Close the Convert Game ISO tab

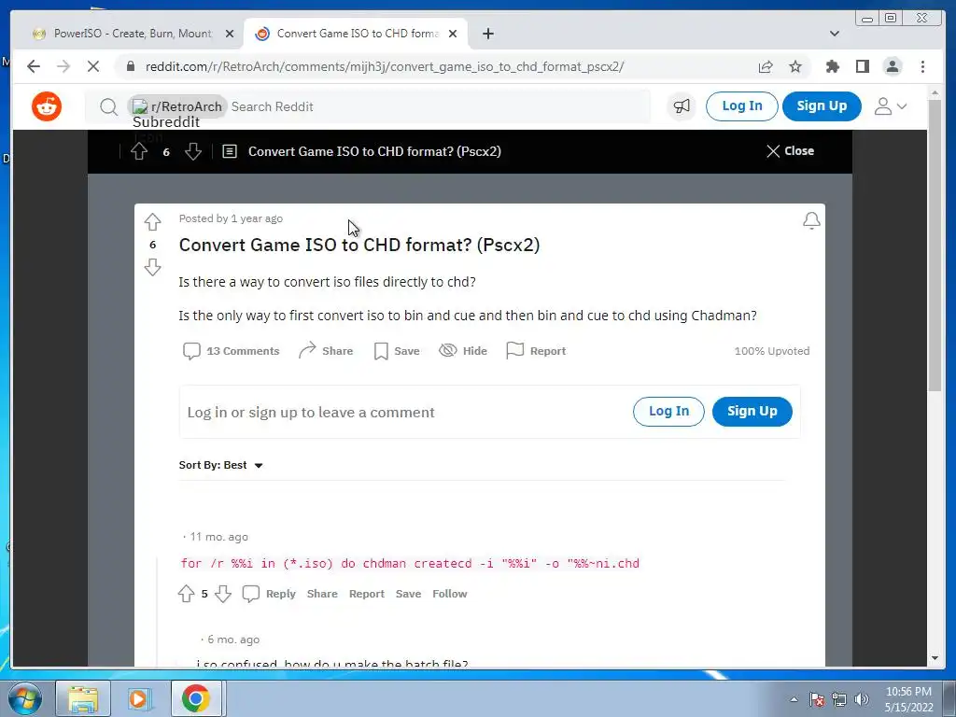tap(453, 35)
